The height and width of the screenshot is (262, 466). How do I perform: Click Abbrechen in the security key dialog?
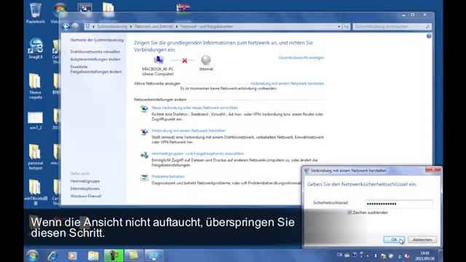pyautogui.click(x=422, y=239)
